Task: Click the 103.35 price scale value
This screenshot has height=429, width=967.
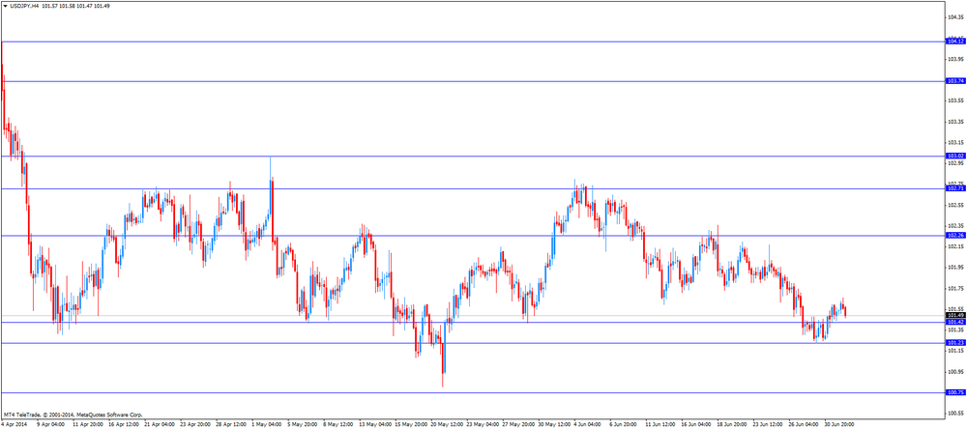Action: (956, 122)
